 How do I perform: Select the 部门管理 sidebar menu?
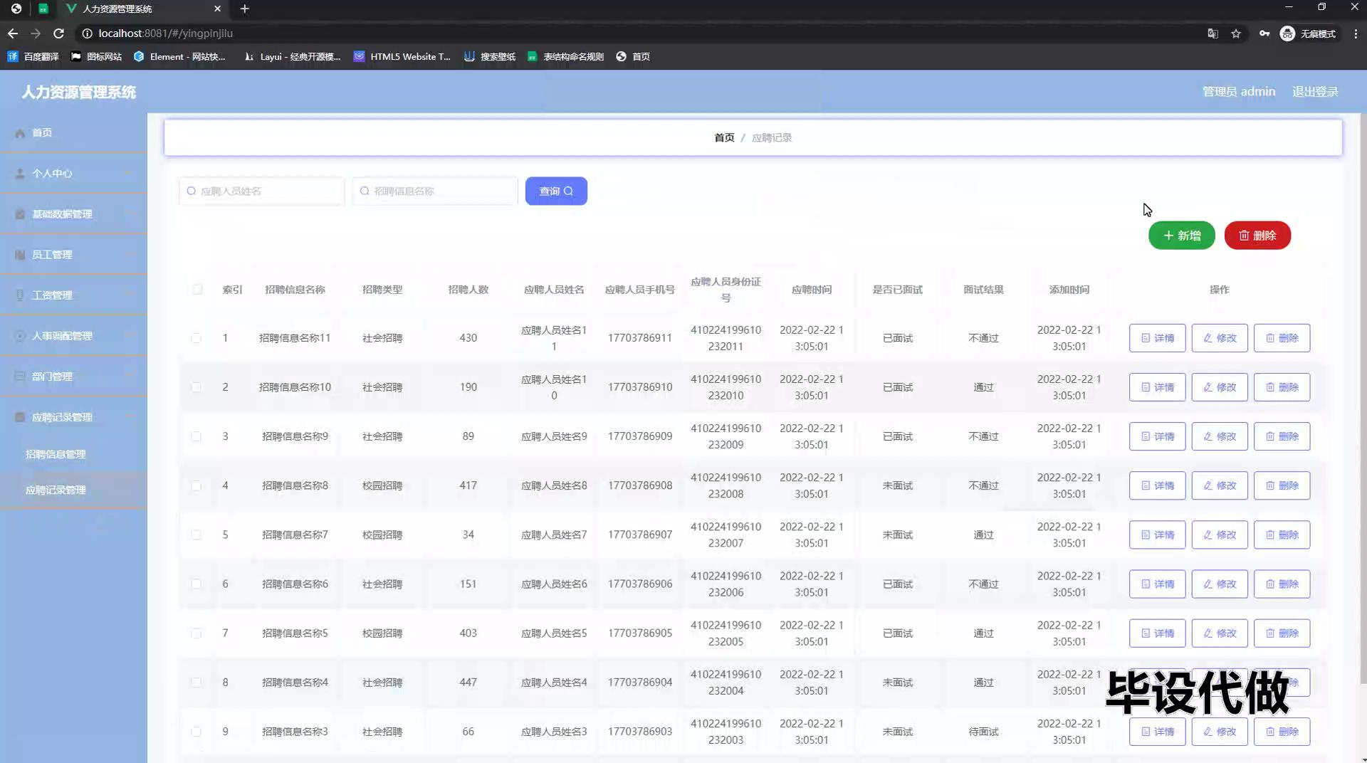click(x=52, y=377)
